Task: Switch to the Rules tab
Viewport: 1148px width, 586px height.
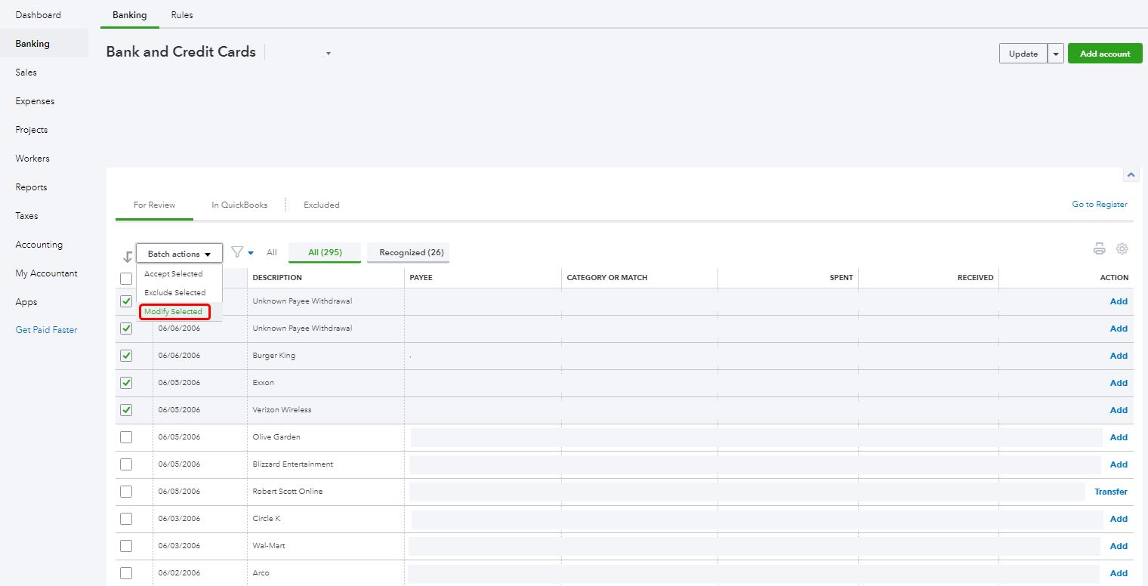Action: (182, 15)
